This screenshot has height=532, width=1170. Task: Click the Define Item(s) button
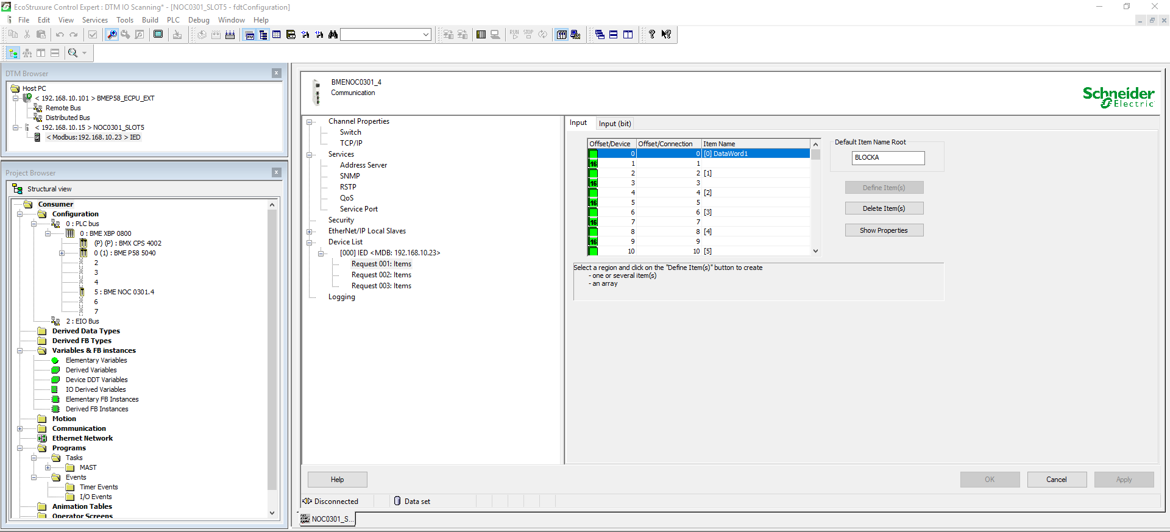pyautogui.click(x=884, y=188)
